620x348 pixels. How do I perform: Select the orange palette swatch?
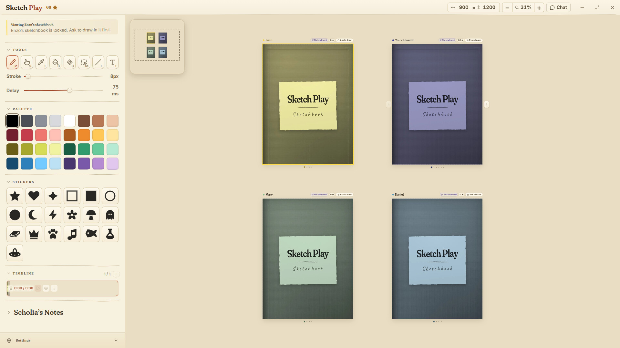(x=84, y=135)
